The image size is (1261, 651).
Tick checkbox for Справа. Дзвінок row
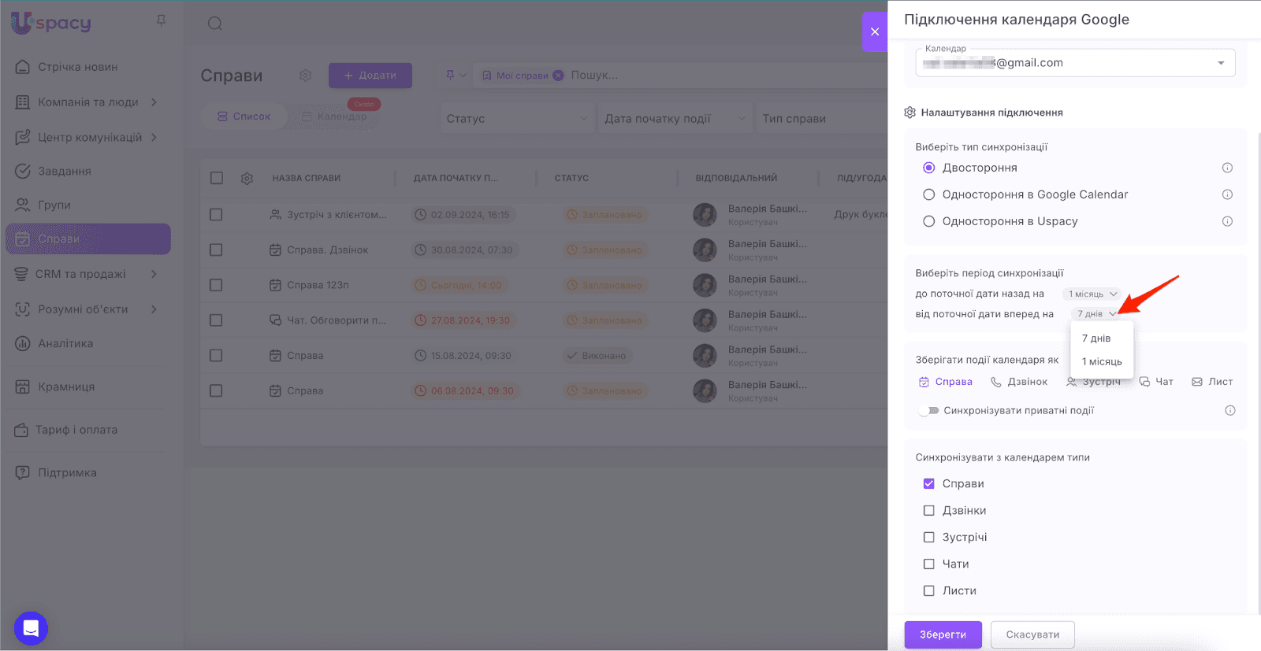pyautogui.click(x=216, y=250)
